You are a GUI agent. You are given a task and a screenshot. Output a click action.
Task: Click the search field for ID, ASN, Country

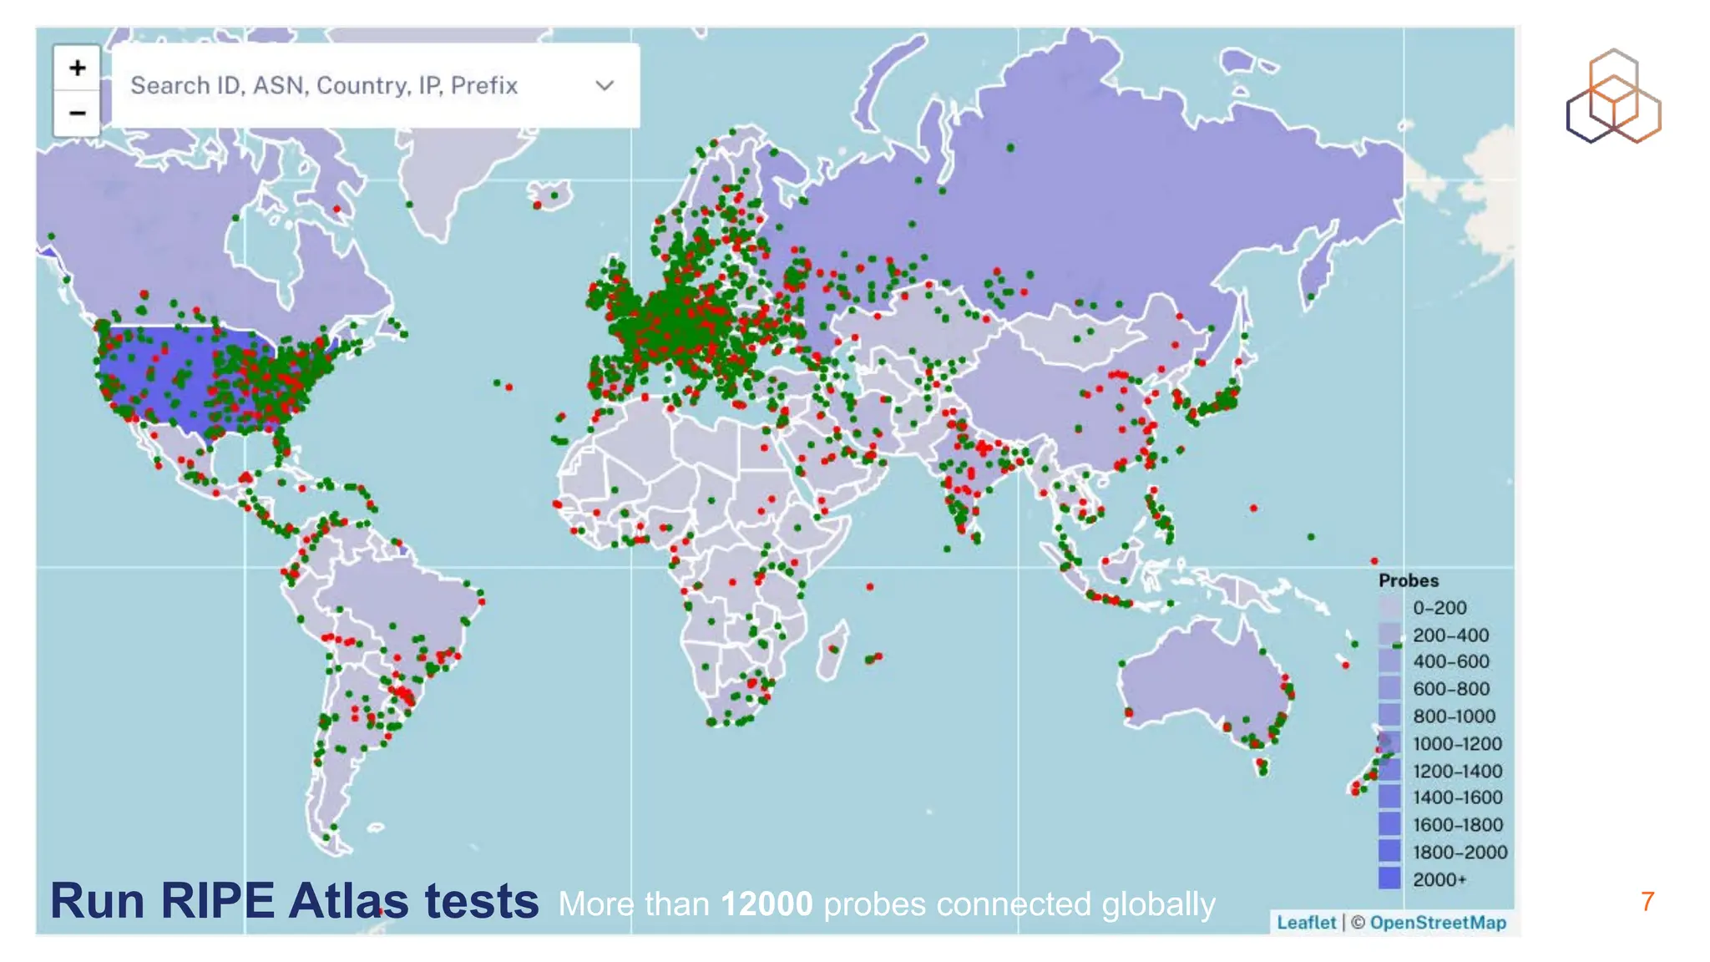pos(376,85)
